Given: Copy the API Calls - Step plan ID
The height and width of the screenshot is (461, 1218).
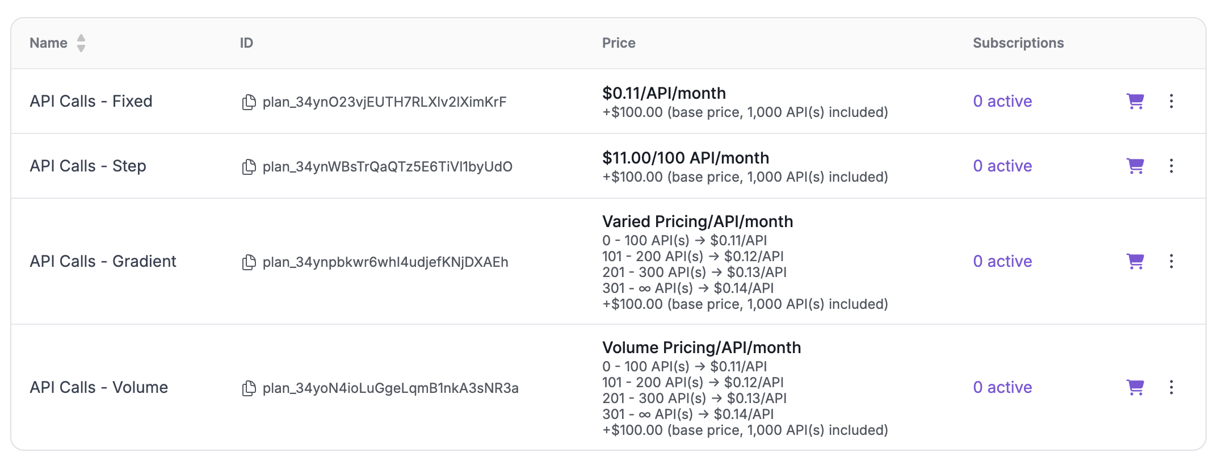Looking at the screenshot, I should 249,167.
